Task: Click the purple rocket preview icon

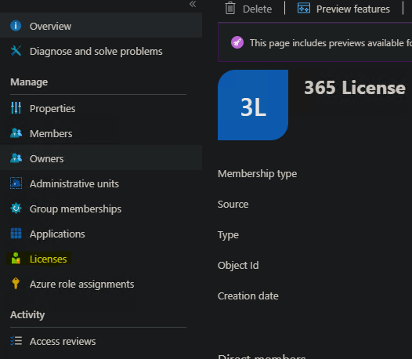Action: (x=237, y=42)
